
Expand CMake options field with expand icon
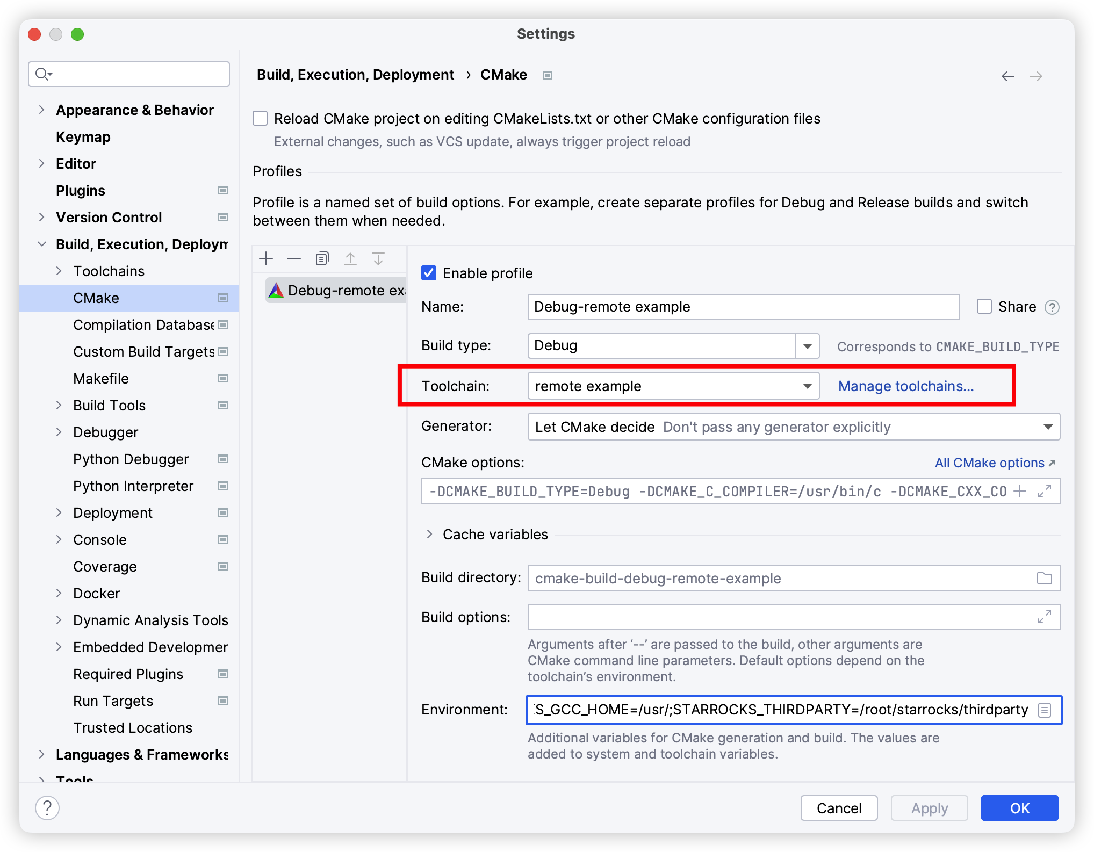click(x=1044, y=491)
